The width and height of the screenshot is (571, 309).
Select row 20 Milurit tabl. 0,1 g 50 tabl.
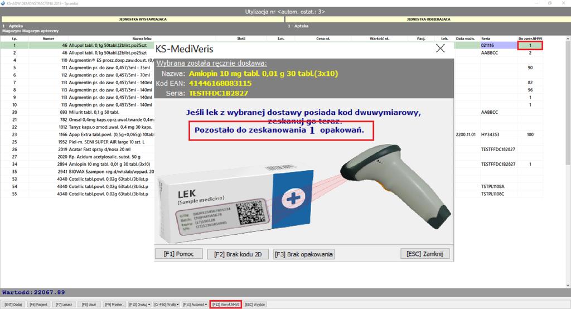click(77, 112)
